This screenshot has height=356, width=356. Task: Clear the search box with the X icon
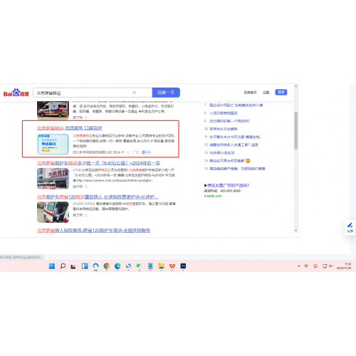[x=134, y=93]
